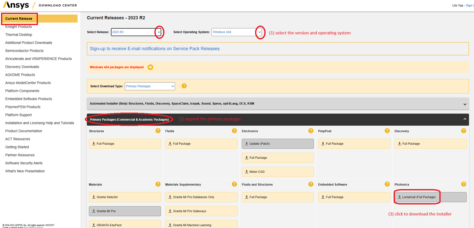Viewport: 474px width, 228px height.
Task: Click the Discovery help question-mark icon
Action: [464, 131]
